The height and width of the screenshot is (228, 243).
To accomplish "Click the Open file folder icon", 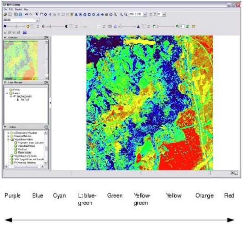I will (x=5, y=14).
